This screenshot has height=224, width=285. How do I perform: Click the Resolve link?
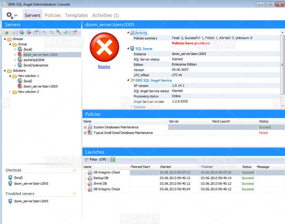coord(104,67)
